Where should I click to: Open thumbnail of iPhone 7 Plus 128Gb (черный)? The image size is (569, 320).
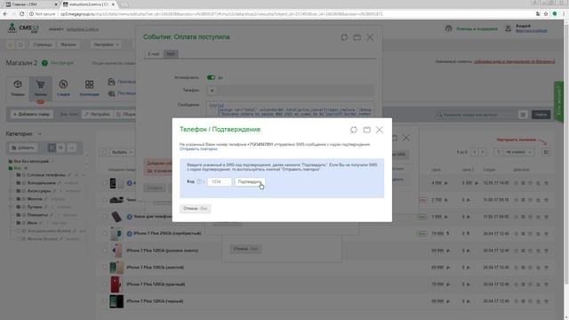(116, 301)
